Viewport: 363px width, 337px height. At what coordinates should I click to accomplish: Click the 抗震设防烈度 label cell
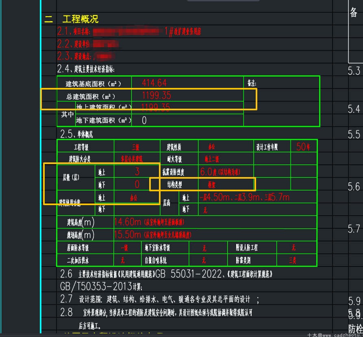[179, 171]
